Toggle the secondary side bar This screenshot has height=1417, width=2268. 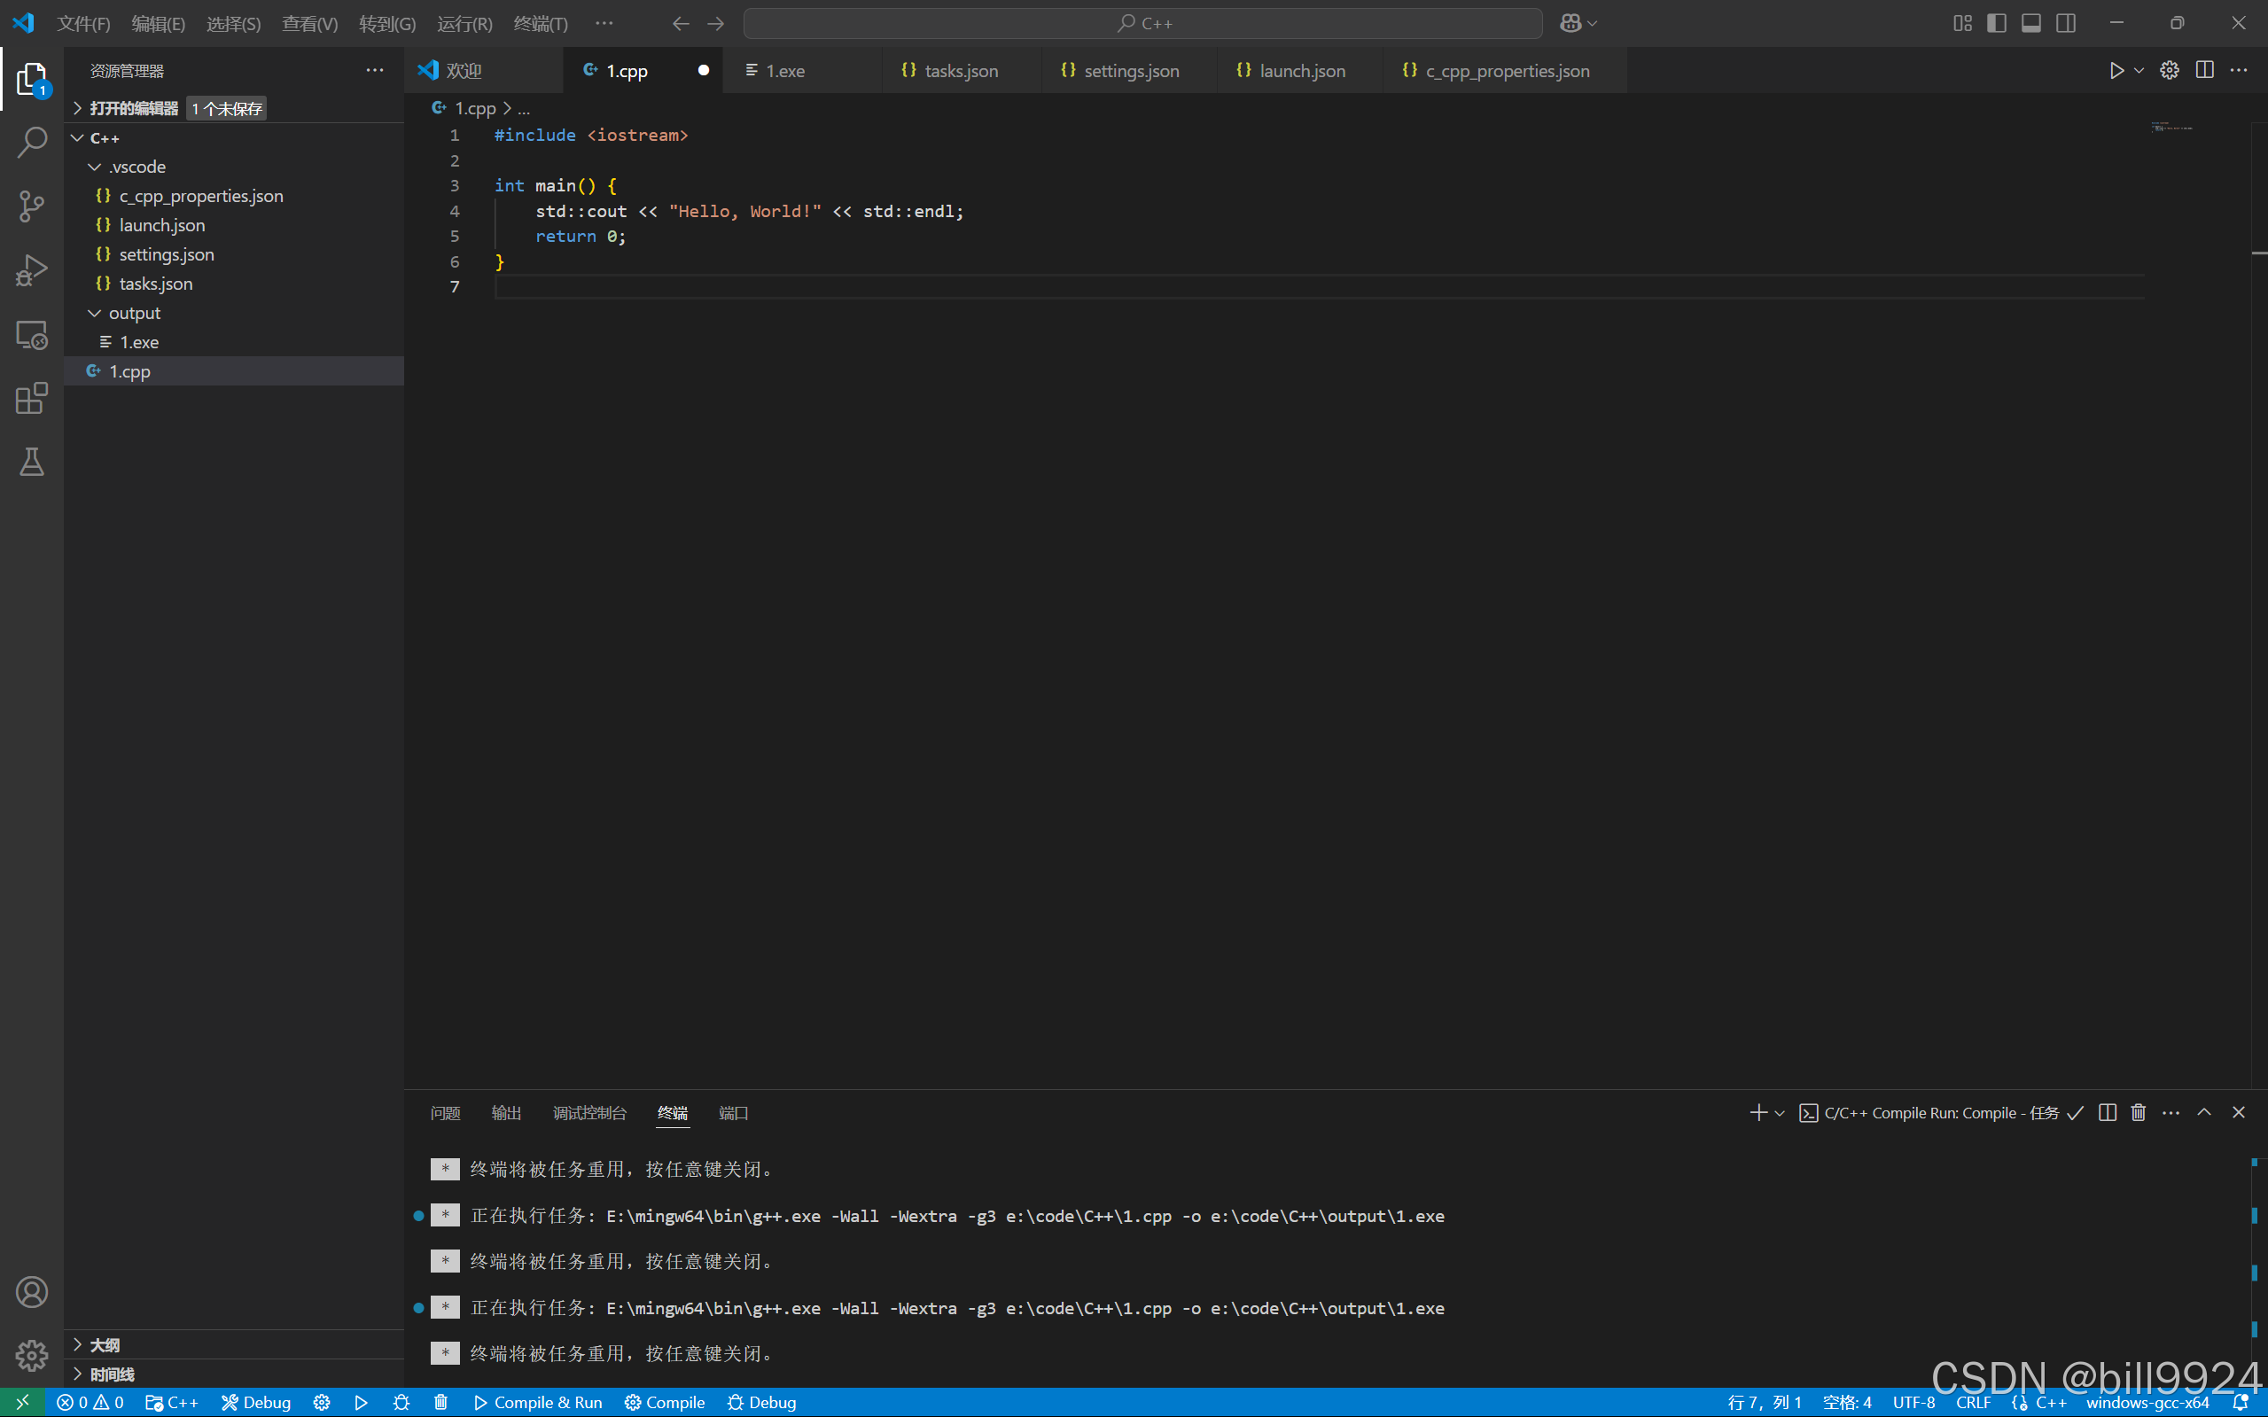click(x=2066, y=23)
